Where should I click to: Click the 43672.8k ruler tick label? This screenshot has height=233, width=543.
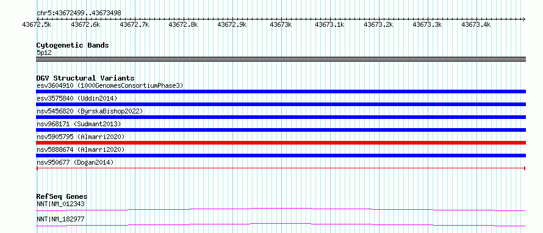pos(183,24)
